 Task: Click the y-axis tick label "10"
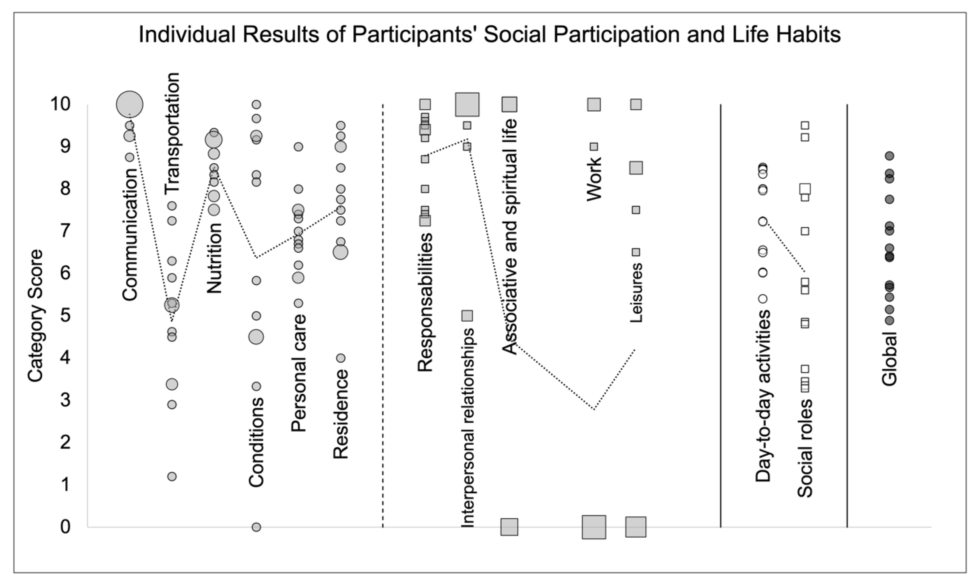coord(60,105)
